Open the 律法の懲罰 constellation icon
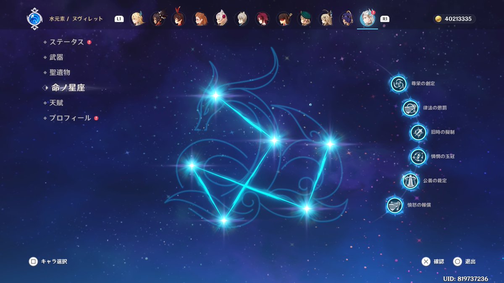The height and width of the screenshot is (283, 504). point(410,108)
